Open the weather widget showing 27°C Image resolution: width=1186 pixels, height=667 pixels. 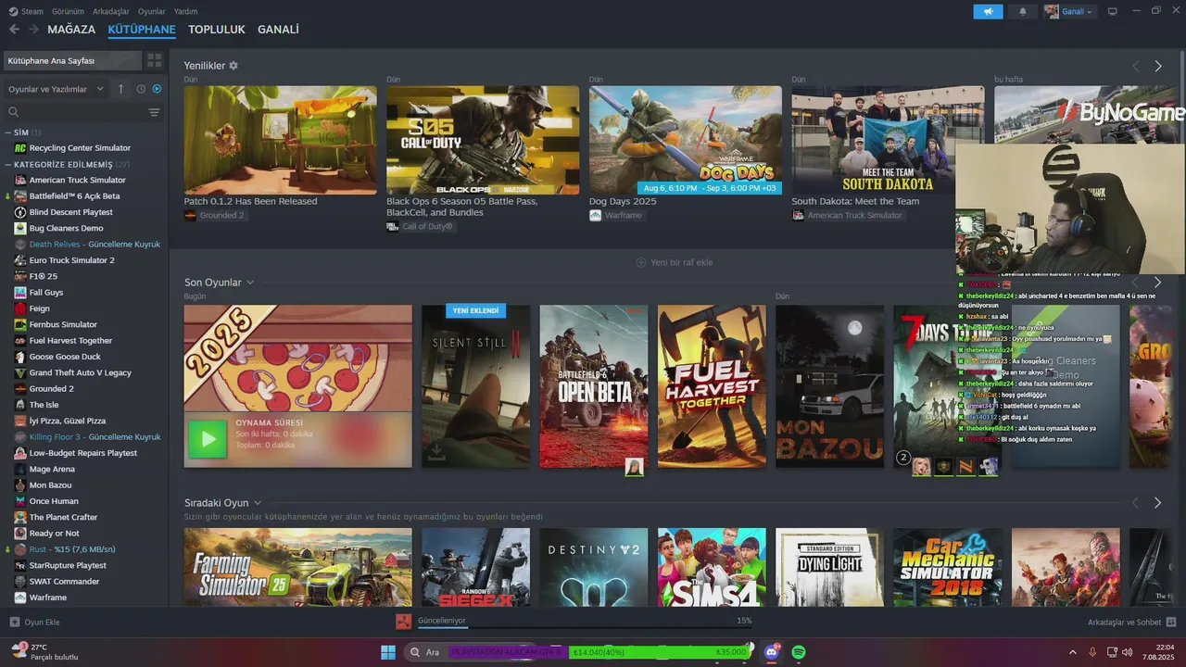coord(44,652)
